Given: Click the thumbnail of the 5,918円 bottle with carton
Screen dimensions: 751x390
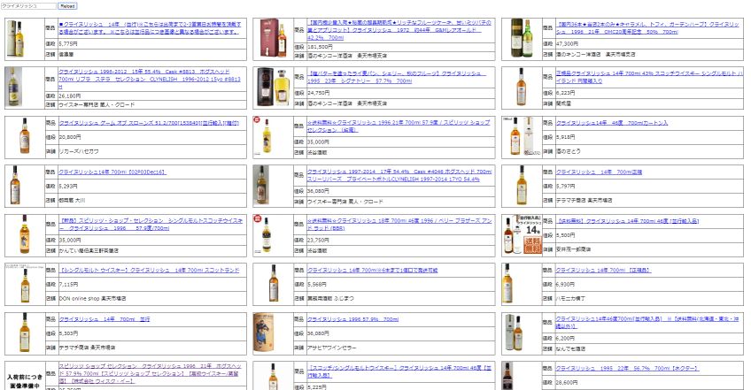Looking at the screenshot, I should coord(522,136).
